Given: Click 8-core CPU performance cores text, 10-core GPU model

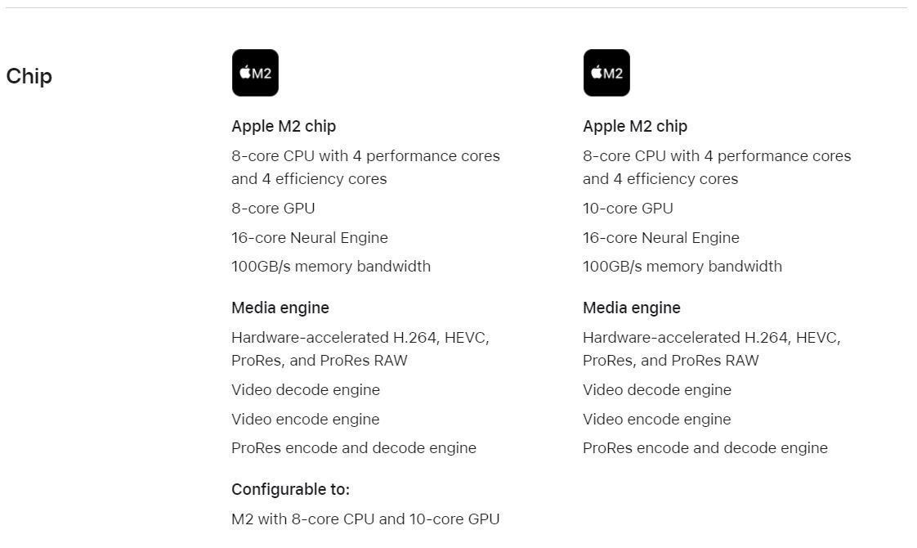Looking at the screenshot, I should pyautogui.click(x=717, y=167).
